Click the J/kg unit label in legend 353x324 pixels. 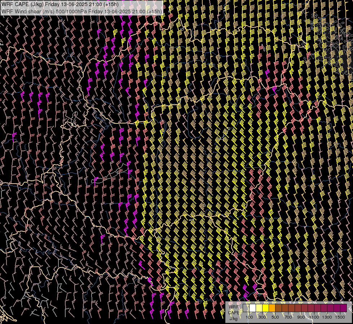[233, 319]
